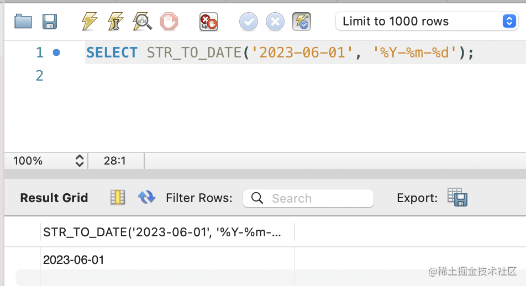Select the Result Grid label

click(54, 198)
